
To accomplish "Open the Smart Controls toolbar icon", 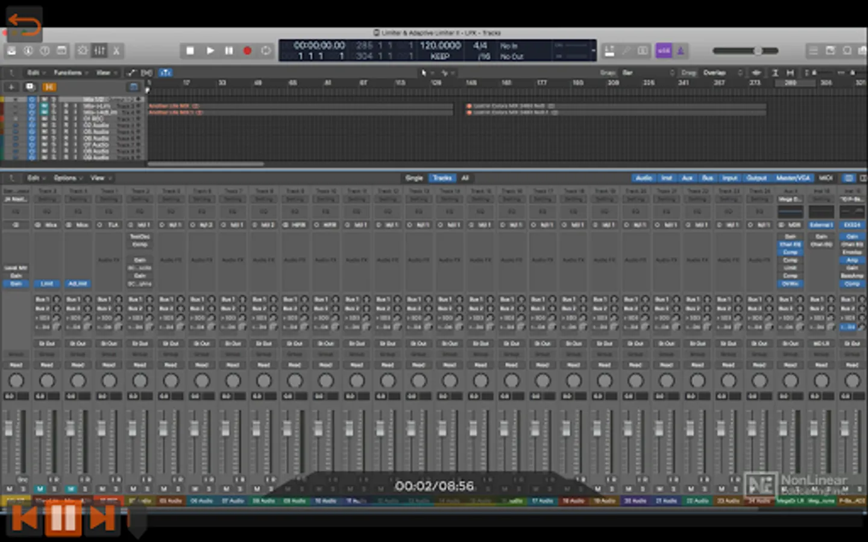I will coord(83,51).
